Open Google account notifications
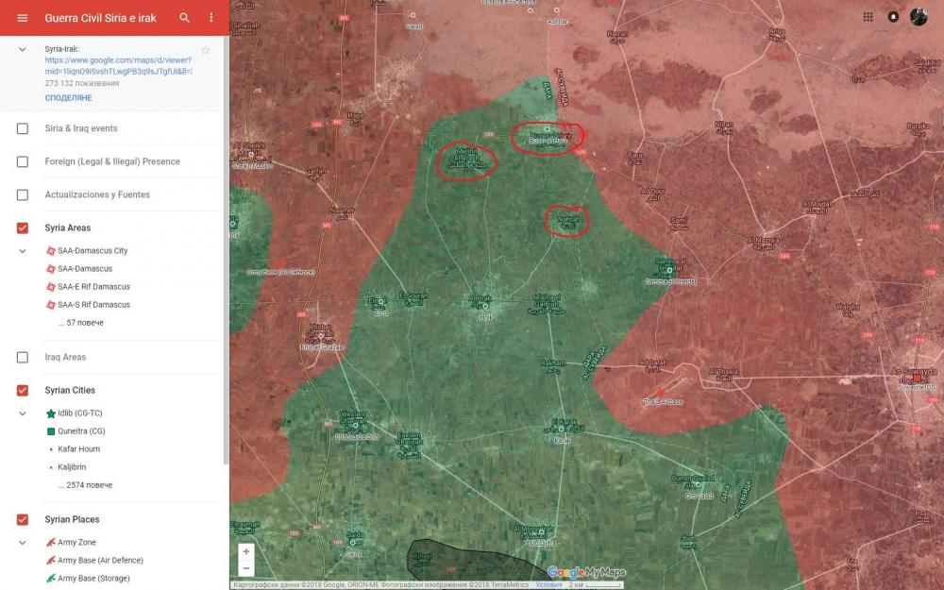Viewport: 944px width, 590px height. coord(893,17)
